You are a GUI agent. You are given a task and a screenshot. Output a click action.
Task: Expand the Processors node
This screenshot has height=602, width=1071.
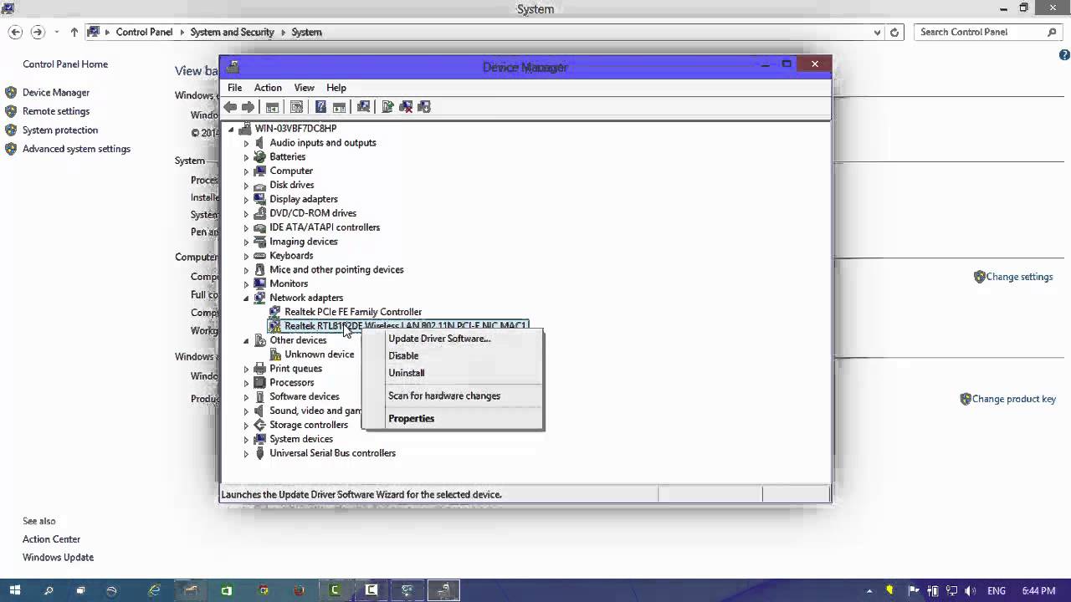[x=246, y=383]
